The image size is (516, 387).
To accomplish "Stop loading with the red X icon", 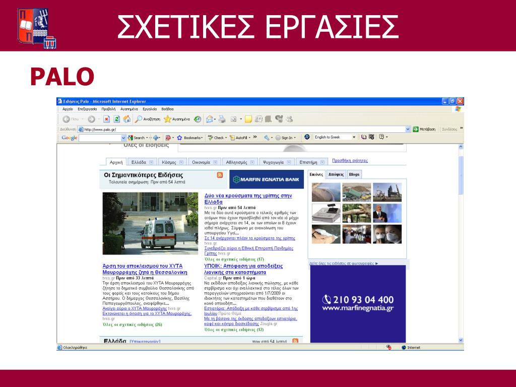I will tap(106, 119).
